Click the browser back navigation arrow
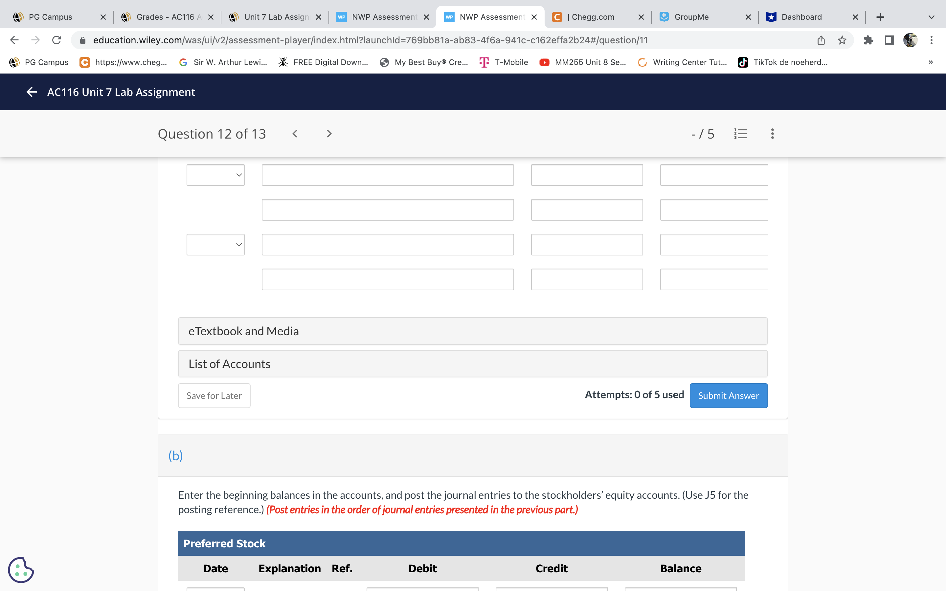The width and height of the screenshot is (946, 591). tap(14, 40)
